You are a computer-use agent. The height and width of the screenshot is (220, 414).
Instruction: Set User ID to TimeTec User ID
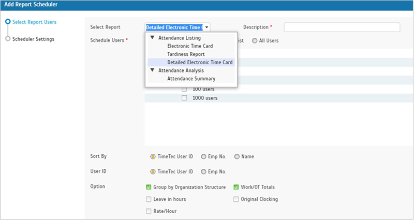[x=153, y=172]
